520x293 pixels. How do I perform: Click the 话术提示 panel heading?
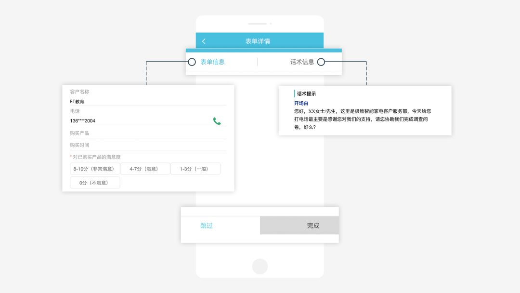point(306,94)
